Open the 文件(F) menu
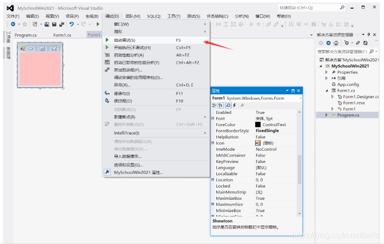This screenshot has width=384, height=244. point(13,16)
